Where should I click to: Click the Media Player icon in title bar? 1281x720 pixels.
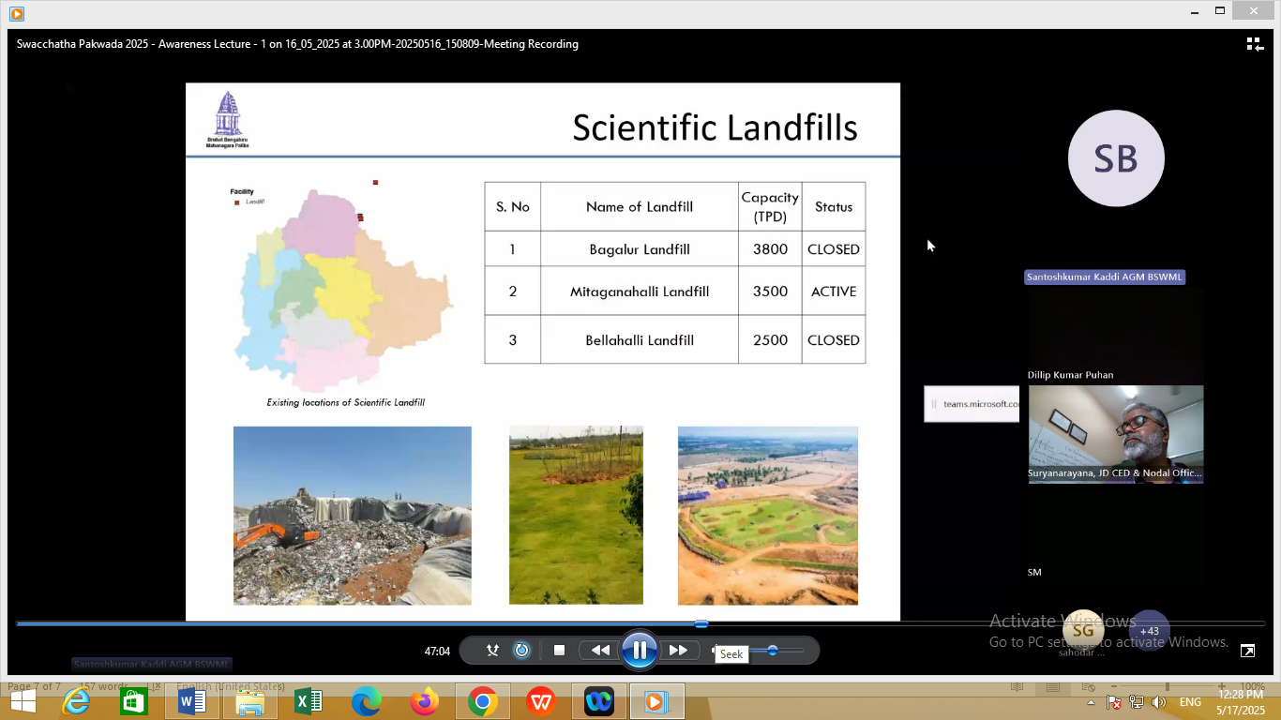tap(16, 13)
